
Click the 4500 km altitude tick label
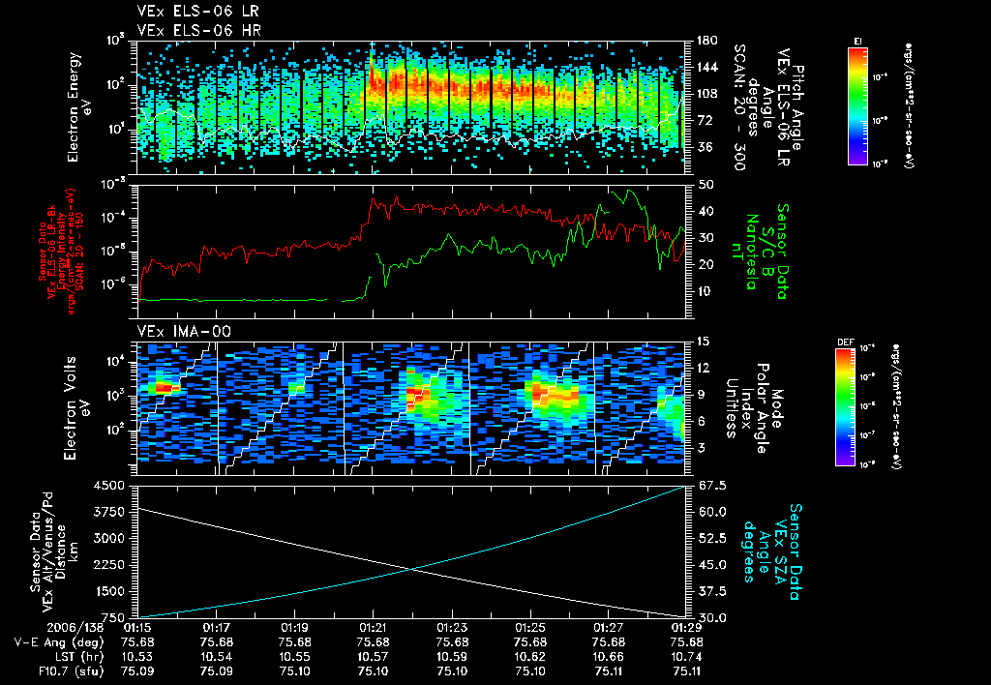(108, 486)
